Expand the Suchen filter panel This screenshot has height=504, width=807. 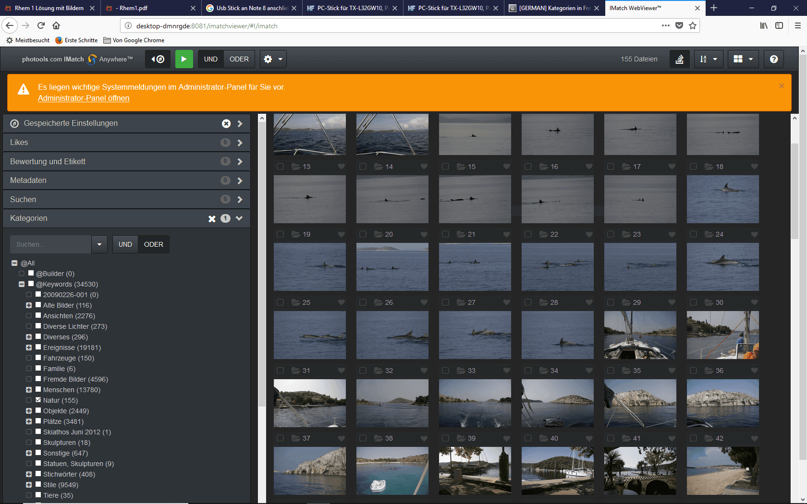coord(240,199)
